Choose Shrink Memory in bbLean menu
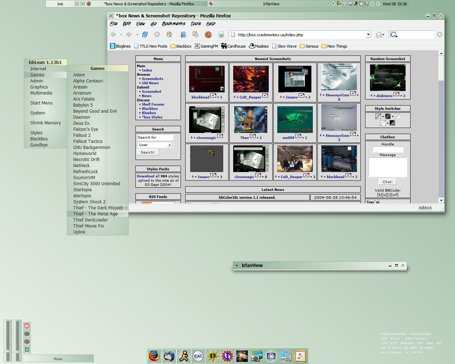455x364 pixels. click(x=45, y=123)
